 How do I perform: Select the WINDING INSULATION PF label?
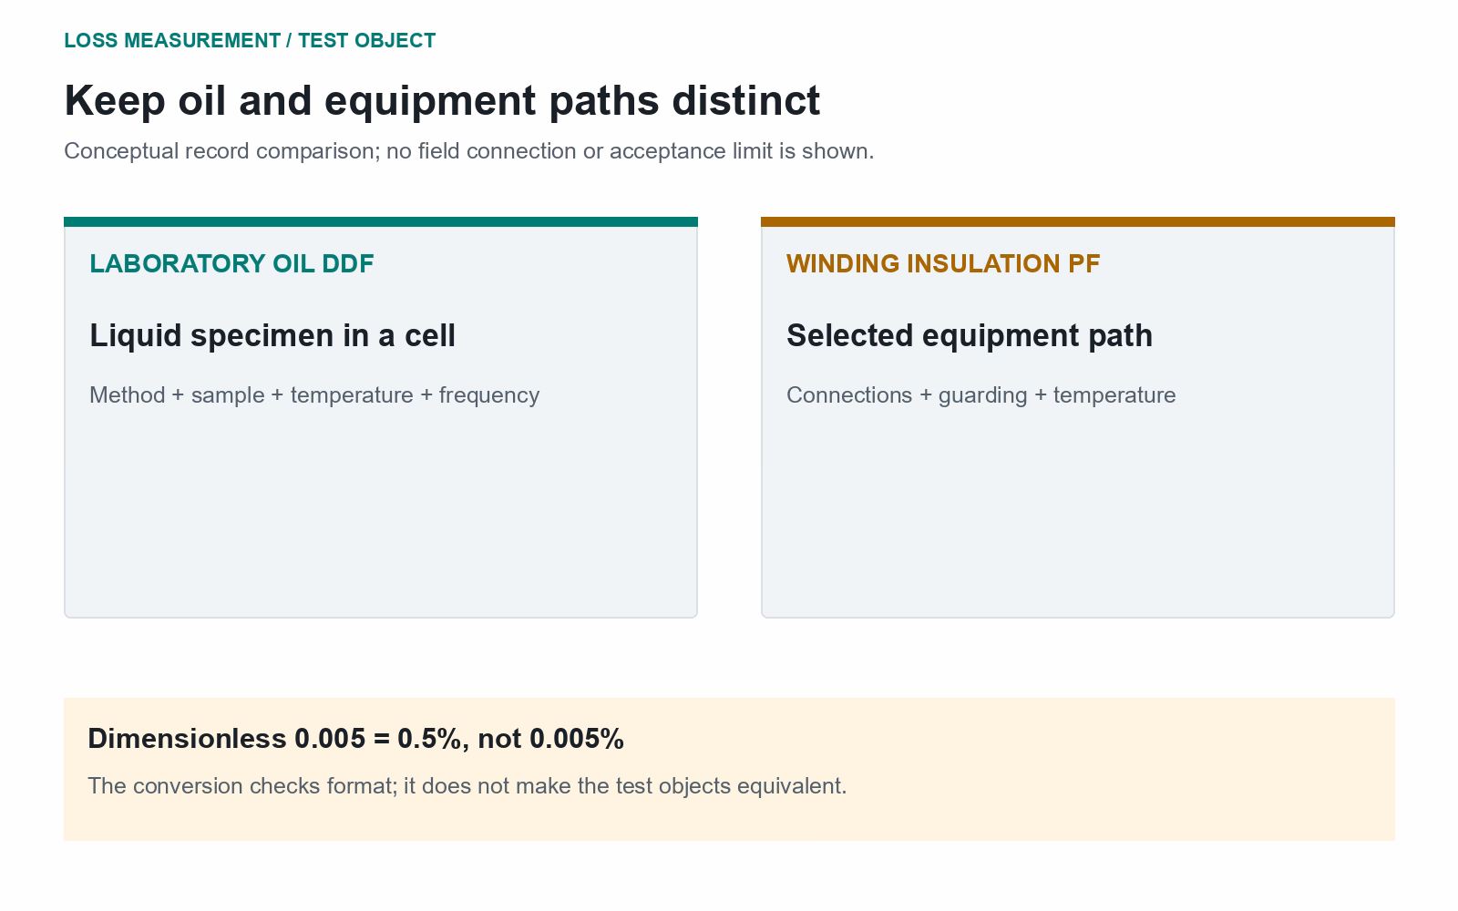pos(943,264)
